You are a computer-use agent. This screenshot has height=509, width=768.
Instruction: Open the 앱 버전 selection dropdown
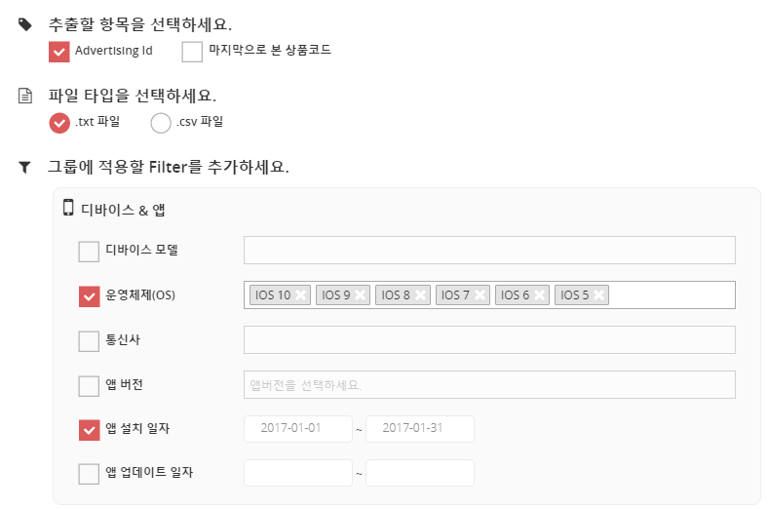pos(488,385)
